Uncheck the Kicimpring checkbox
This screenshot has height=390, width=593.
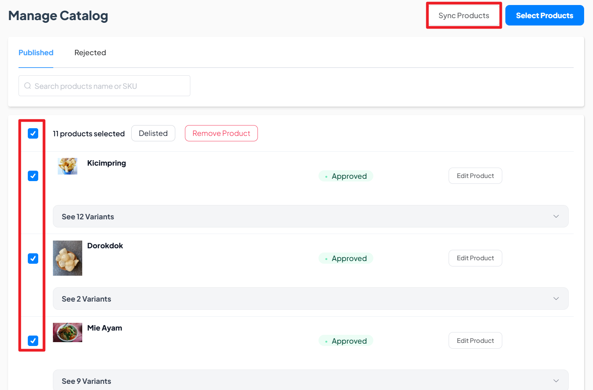tap(33, 176)
